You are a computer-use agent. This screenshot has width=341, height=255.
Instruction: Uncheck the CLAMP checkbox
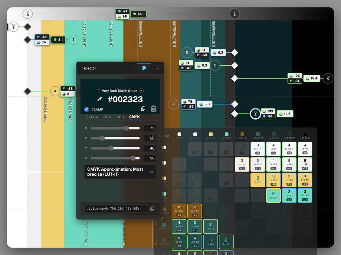tap(87, 109)
